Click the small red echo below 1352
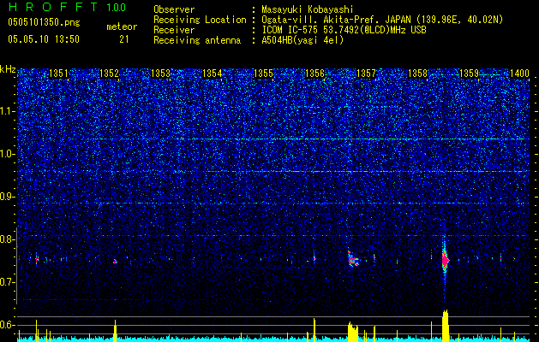The width and height of the screenshot is (539, 342). point(115,262)
